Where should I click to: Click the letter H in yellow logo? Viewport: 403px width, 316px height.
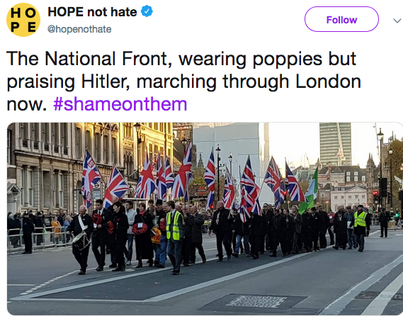tap(16, 13)
